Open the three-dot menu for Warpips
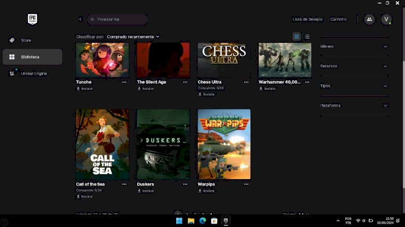 point(246,184)
